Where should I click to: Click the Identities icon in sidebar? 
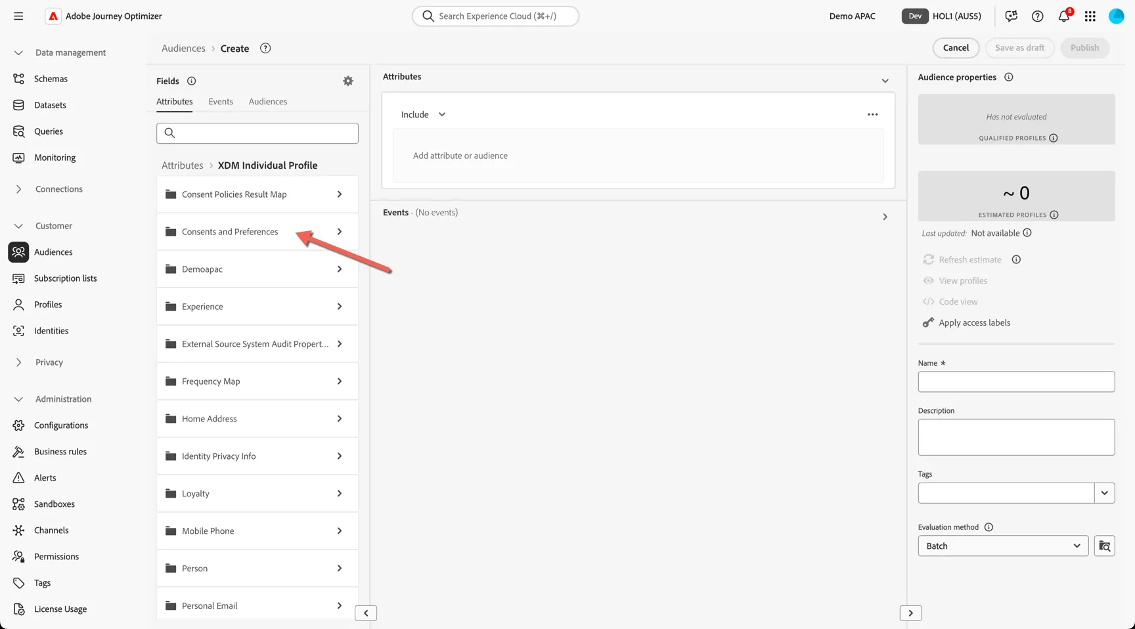18,331
